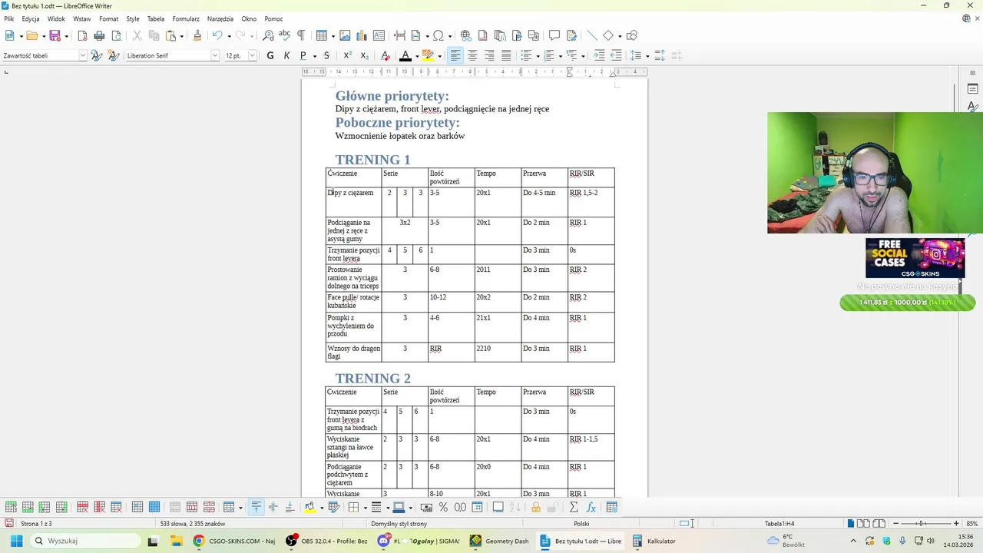
Task: Open the Wstaw menu
Action: tap(82, 18)
